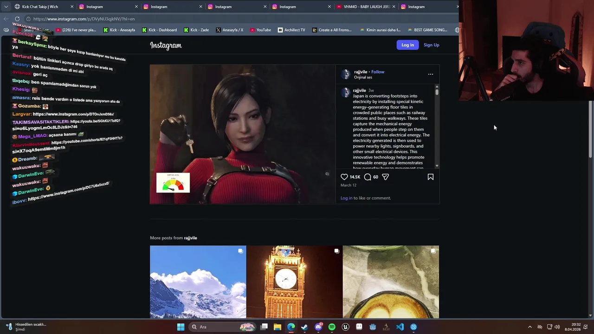
Task: Switch to the VHM4D BABY LAUGH tab
Action: (x=367, y=6)
